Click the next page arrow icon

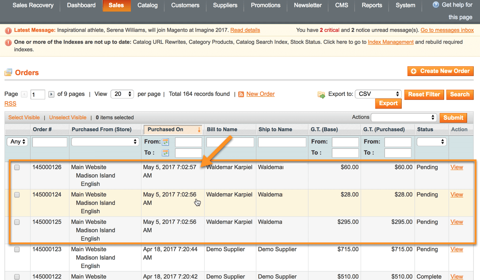[x=51, y=94]
